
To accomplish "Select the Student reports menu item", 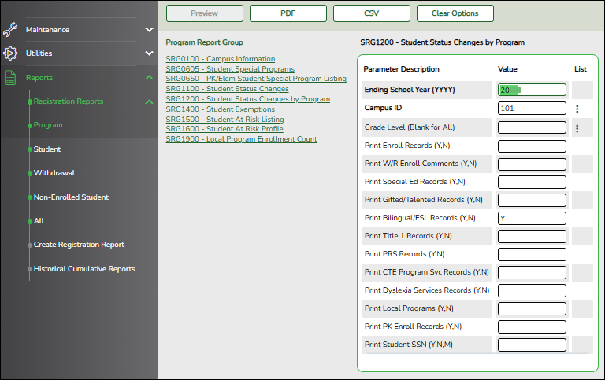I will pos(47,149).
